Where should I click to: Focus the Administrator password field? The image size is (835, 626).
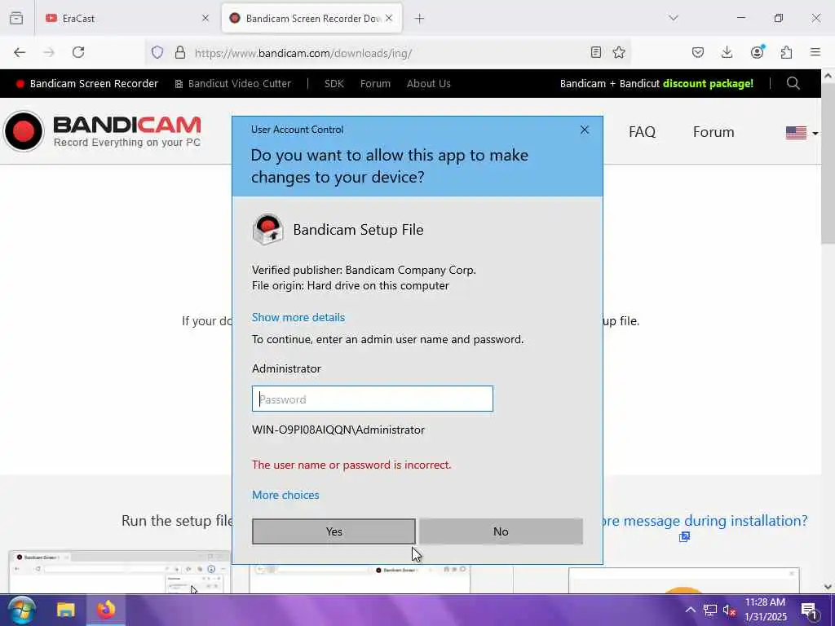point(372,399)
